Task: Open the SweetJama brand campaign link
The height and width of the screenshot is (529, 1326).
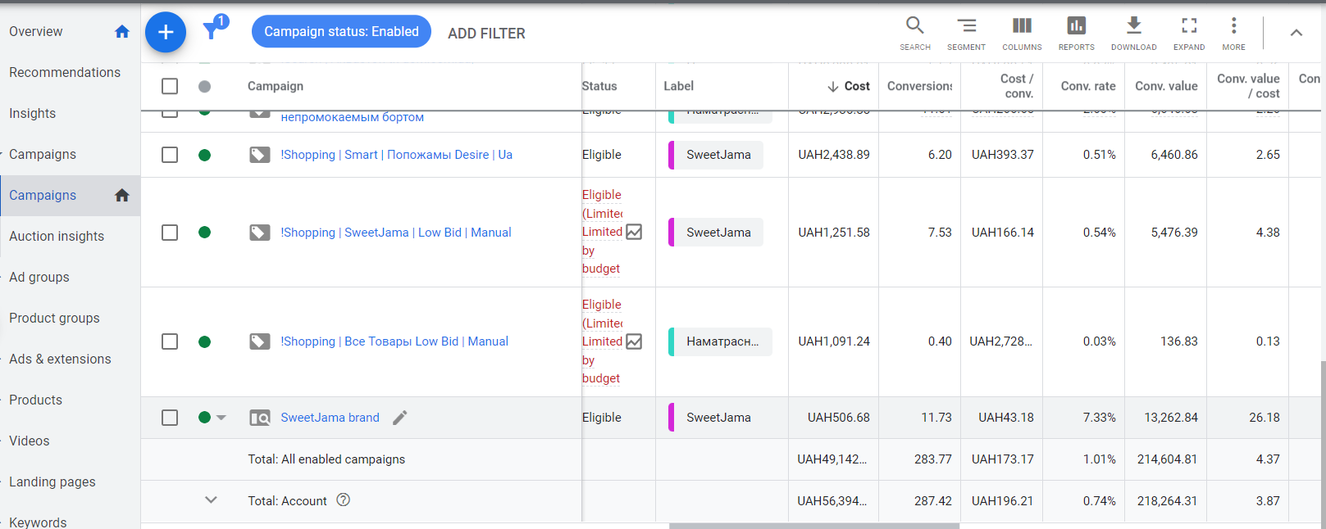Action: tap(330, 418)
